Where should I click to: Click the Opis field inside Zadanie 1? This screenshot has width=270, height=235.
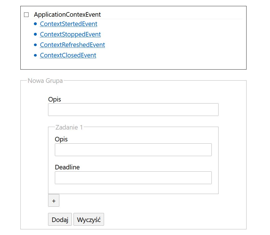(133, 150)
